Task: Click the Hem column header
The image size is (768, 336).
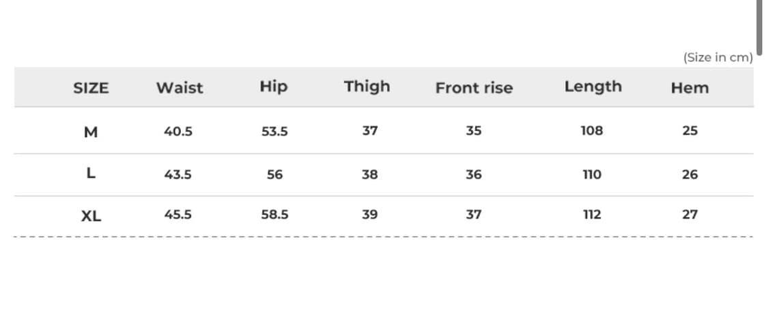Action: pyautogui.click(x=689, y=88)
